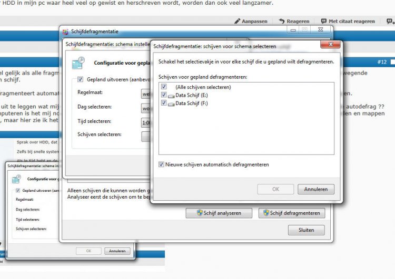The height and width of the screenshot is (279, 395).
Task: Click the Reageren link
Action: click(x=298, y=22)
